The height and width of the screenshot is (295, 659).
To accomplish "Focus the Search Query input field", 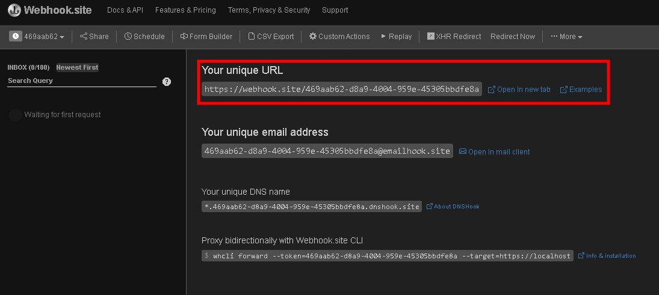I will click(x=81, y=81).
